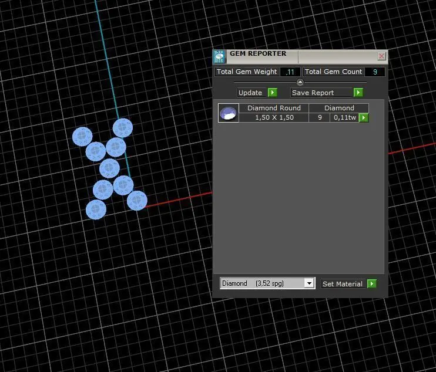The width and height of the screenshot is (436, 372).
Task: Select the topmost gem on the cyan line
Action: [123, 128]
